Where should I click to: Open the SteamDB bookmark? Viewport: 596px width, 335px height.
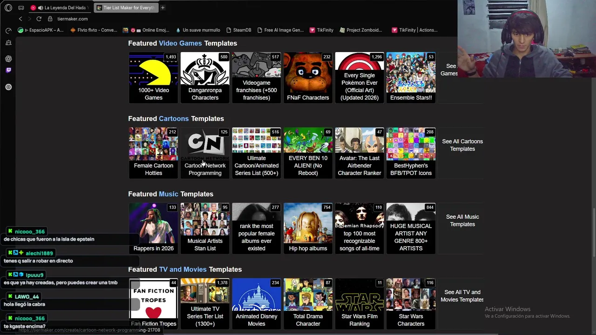pyautogui.click(x=239, y=30)
